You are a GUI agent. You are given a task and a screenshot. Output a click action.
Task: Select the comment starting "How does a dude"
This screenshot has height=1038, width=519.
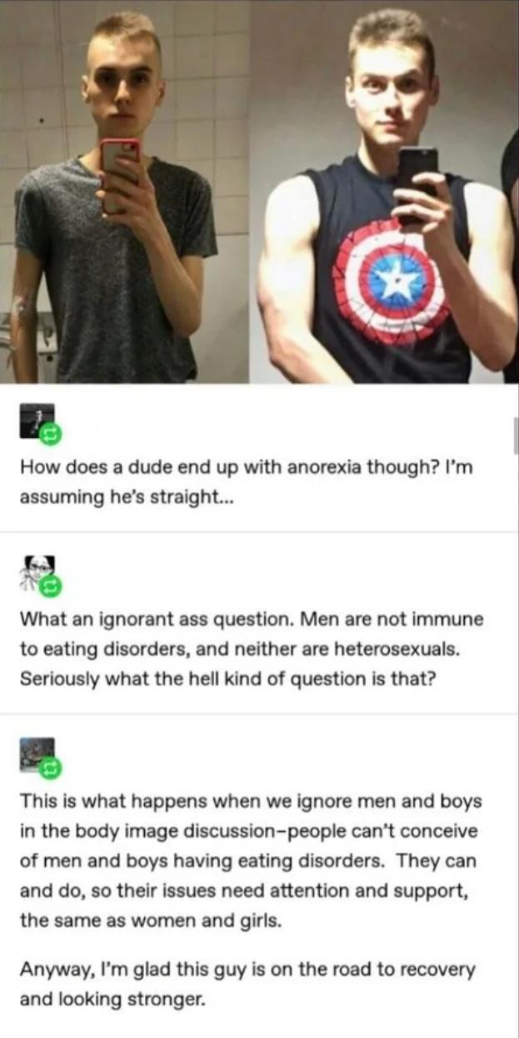(246, 480)
